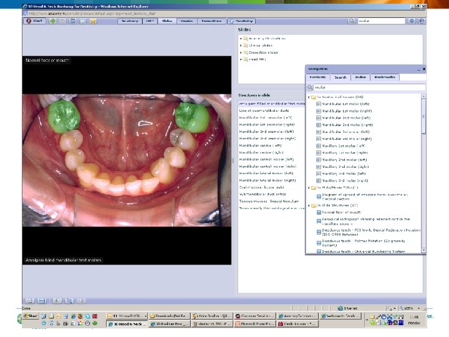Open the Anatomy tab
This screenshot has width=449, height=337.
[x=130, y=21]
